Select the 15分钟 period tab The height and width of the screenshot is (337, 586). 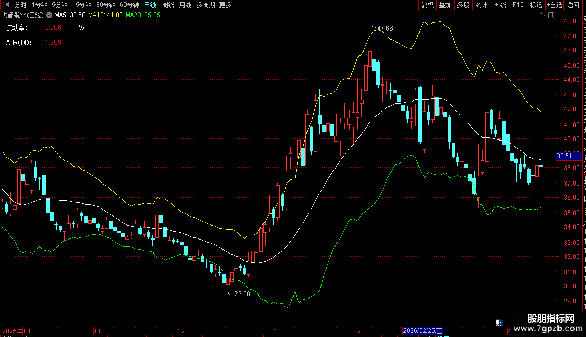(x=81, y=5)
